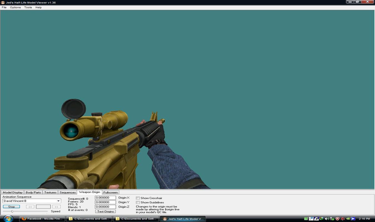
Task: Stop the animation playback
Action: coord(11,207)
